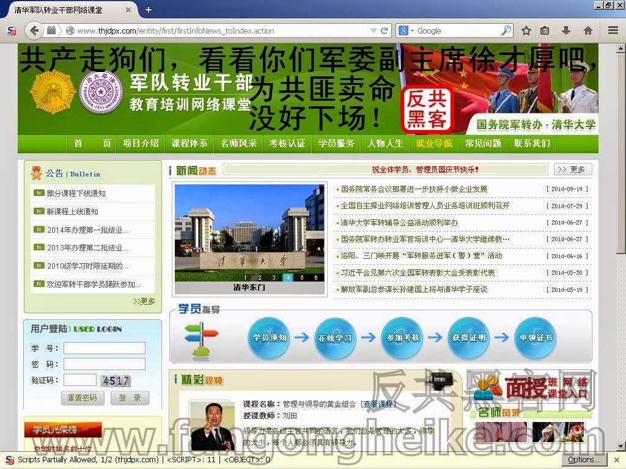The width and height of the screenshot is (626, 469).
Task: Open 考核认证 navigation item
Action: click(x=287, y=143)
